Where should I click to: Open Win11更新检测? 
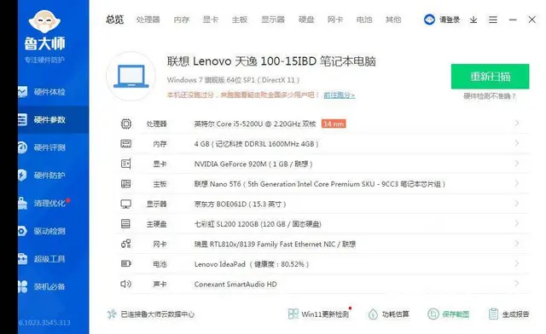319,314
